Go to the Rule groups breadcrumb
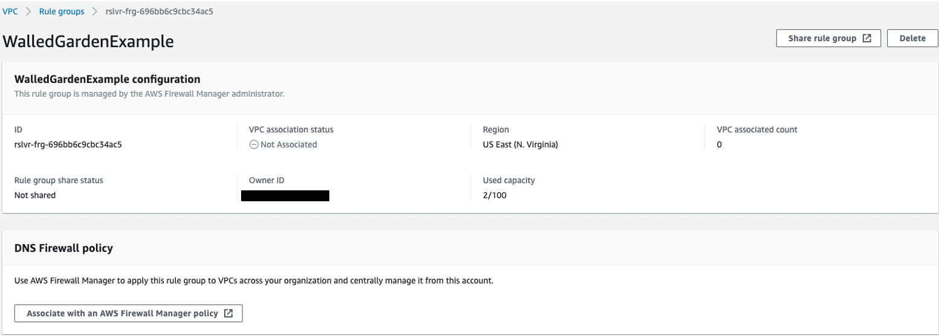 (x=62, y=11)
